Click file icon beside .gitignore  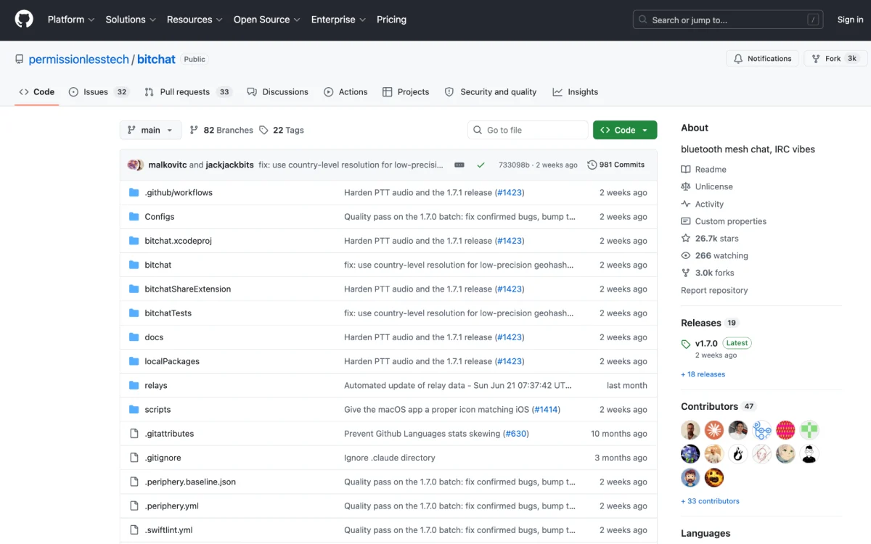[x=134, y=458]
